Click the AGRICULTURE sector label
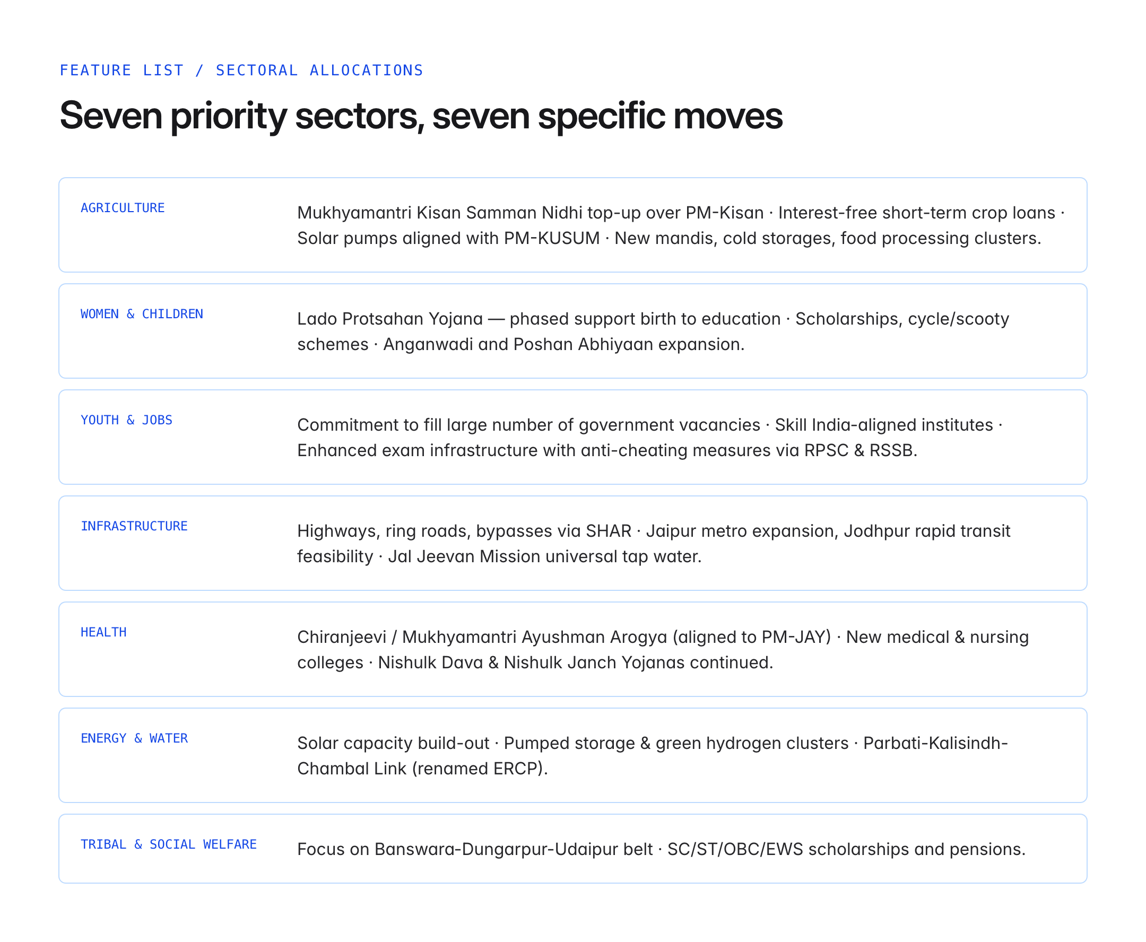 pos(123,208)
